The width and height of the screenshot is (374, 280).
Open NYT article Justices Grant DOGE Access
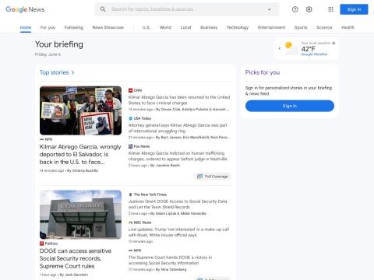[178, 204]
